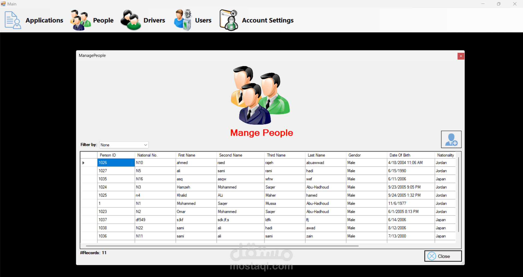523x277 pixels.
Task: Select the Person ID cell 1035
Action: [x=116, y=179]
